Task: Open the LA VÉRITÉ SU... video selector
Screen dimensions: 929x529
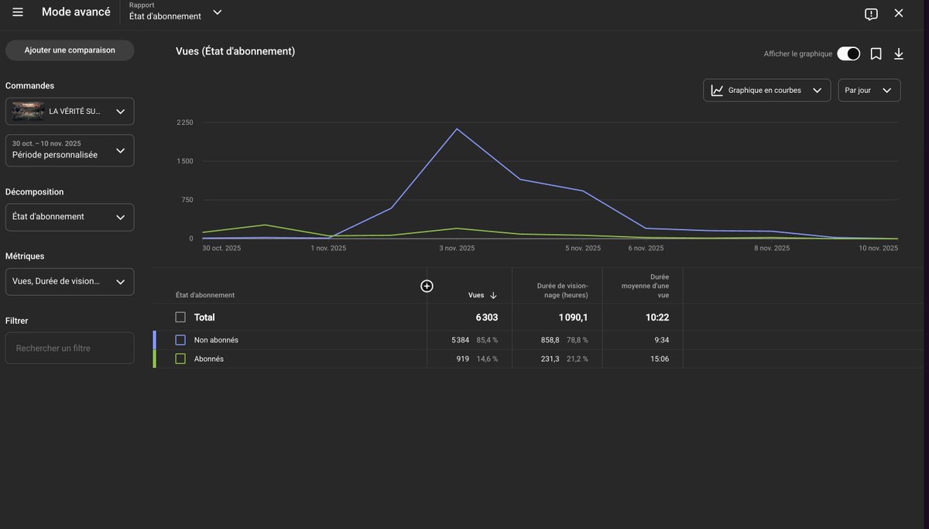Action: (x=70, y=112)
